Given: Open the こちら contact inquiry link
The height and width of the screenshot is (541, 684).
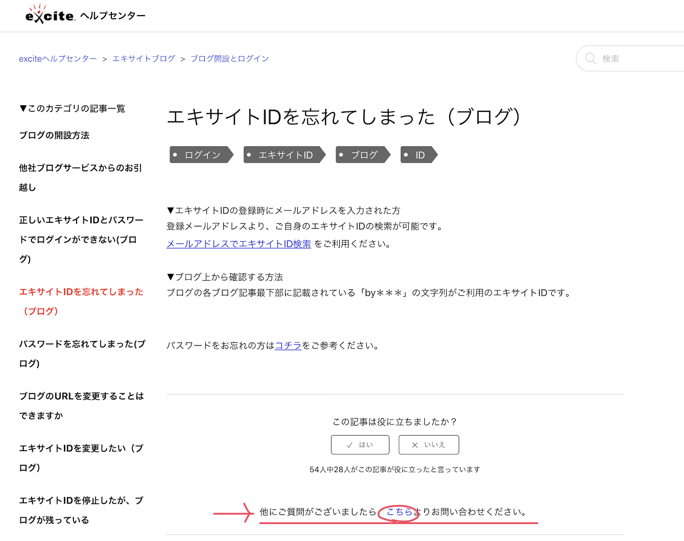Looking at the screenshot, I should (x=400, y=512).
